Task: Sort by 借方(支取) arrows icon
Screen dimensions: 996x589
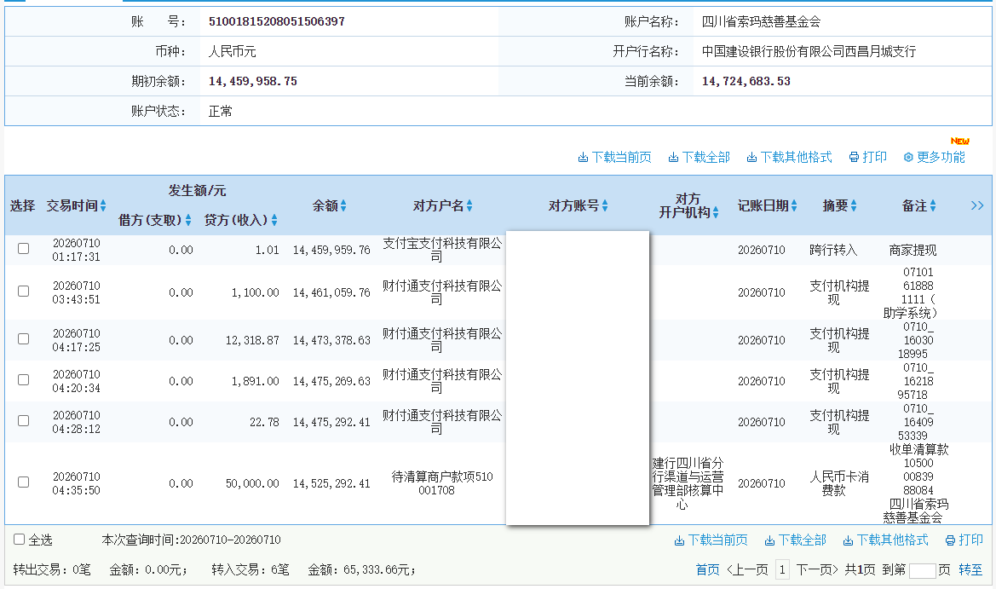Action: pyautogui.click(x=188, y=220)
